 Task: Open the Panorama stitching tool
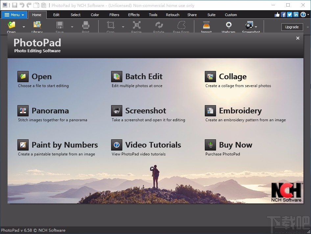point(50,111)
